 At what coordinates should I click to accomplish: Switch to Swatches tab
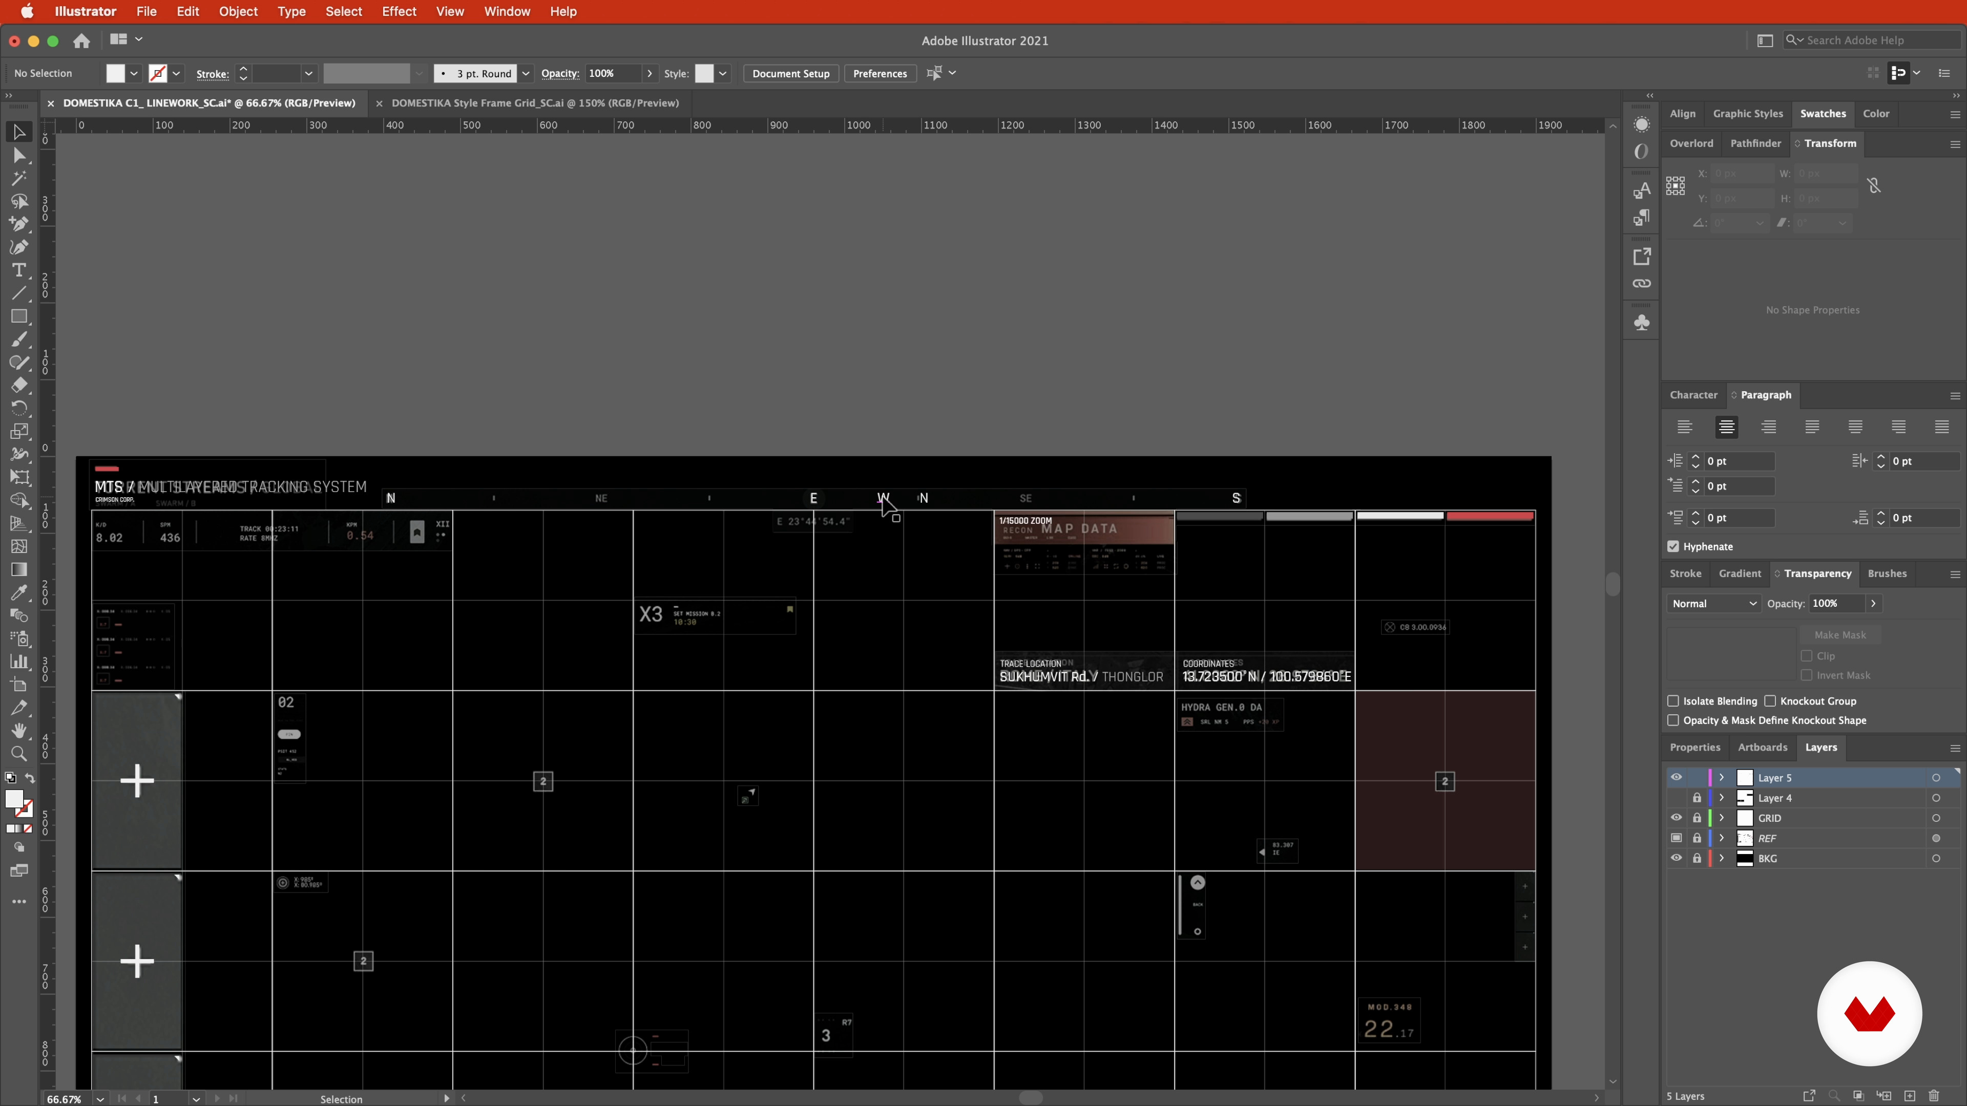(1823, 113)
